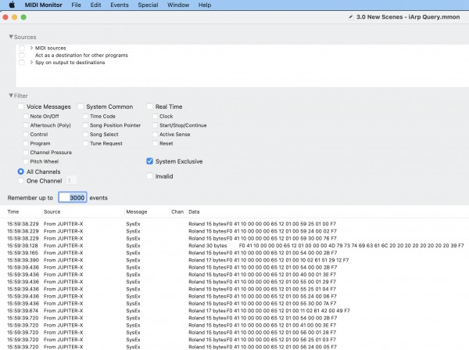The width and height of the screenshot is (469, 350).
Task: Toggle the Time Code checkbox
Action: pos(85,116)
